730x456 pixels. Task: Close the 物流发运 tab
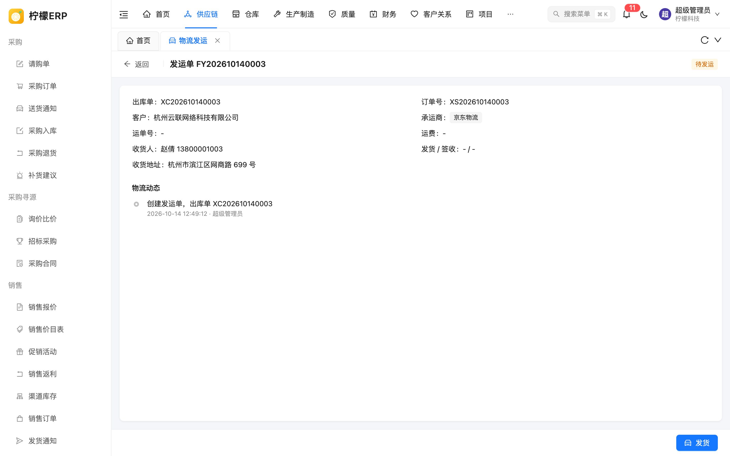[217, 41]
